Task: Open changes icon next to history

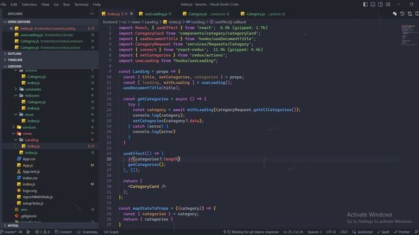Action: (x=410, y=14)
